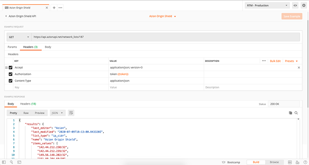Image resolution: width=309 pixels, height=165 pixels.
Task: Click Bulk Edit link
Action: pos(275,61)
